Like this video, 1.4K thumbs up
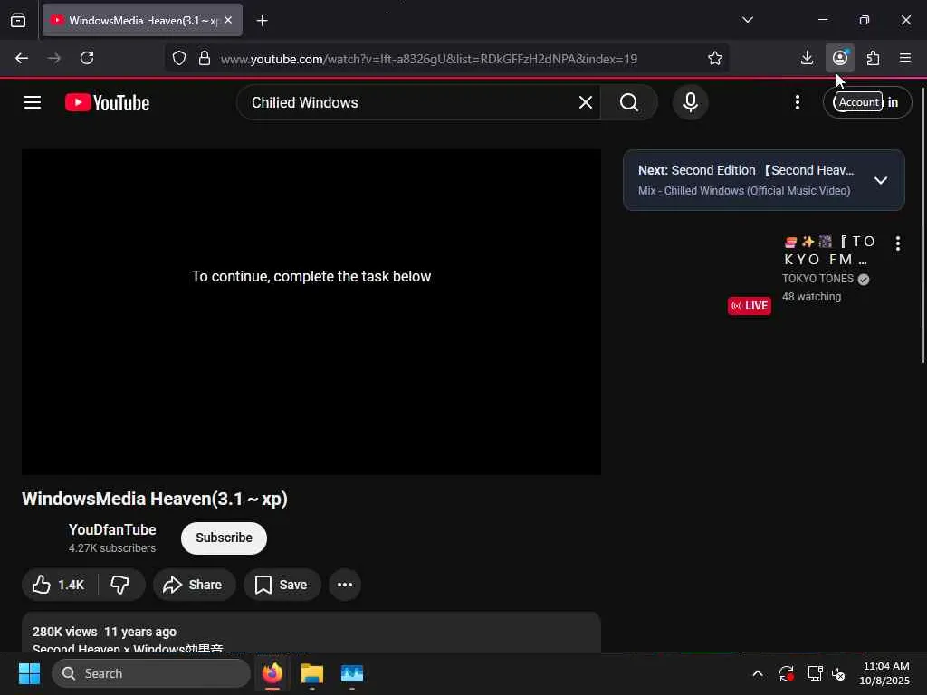 59,585
